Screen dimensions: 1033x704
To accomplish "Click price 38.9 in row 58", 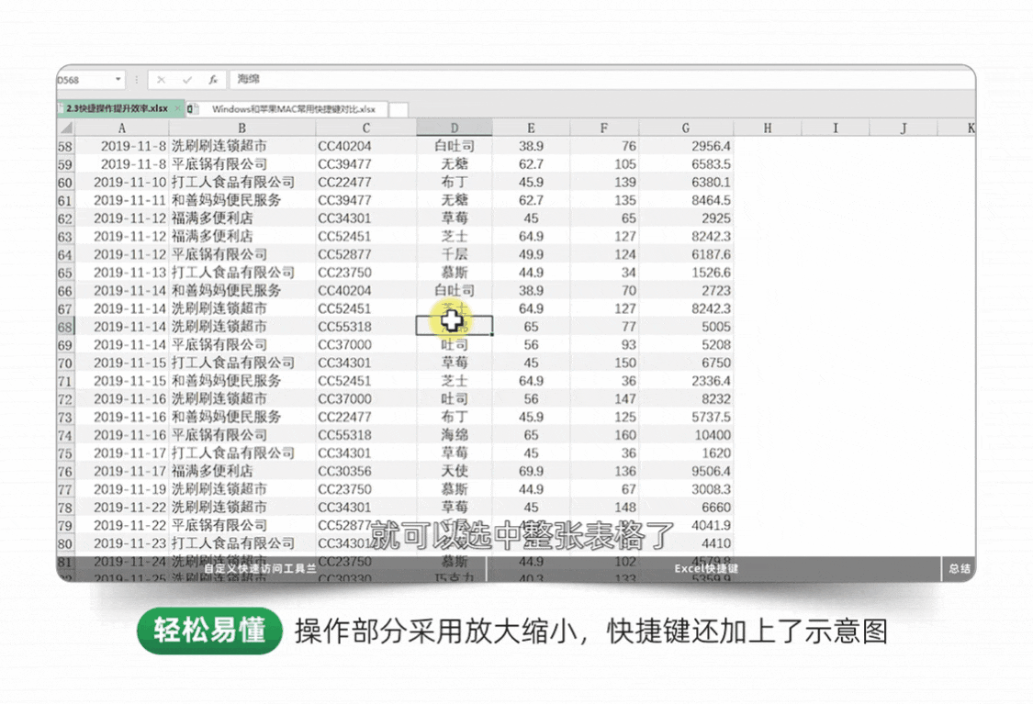I will (x=531, y=146).
